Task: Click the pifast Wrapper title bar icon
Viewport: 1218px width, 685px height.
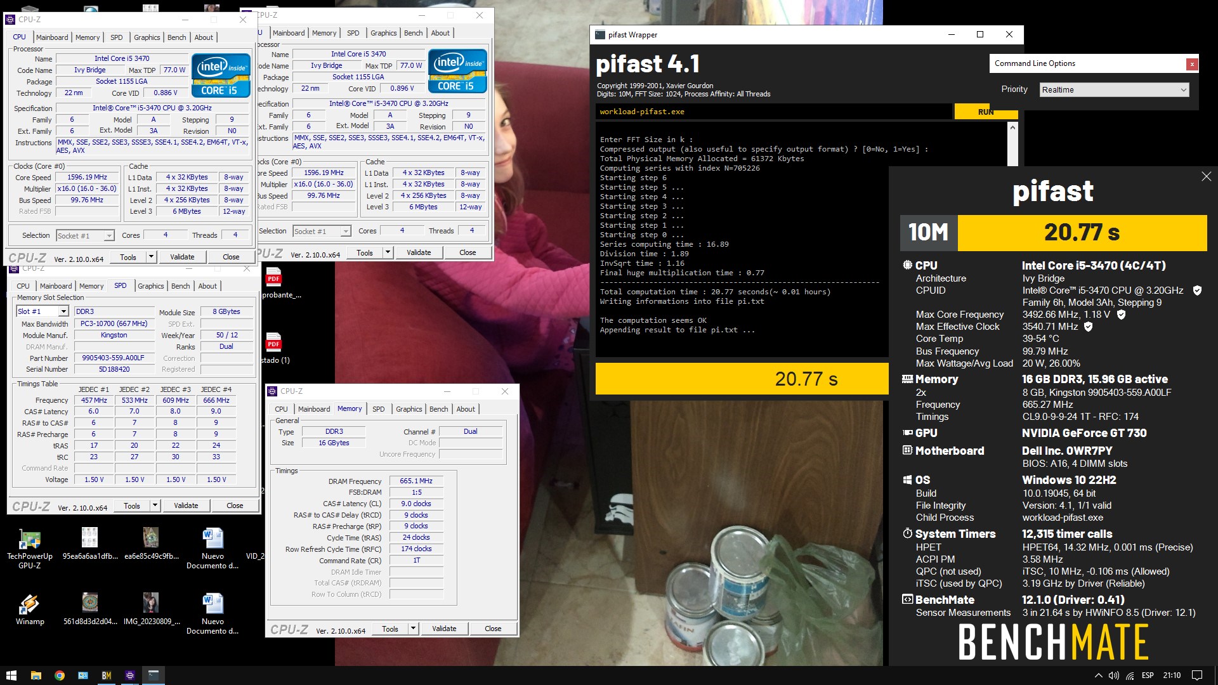Action: coord(600,35)
